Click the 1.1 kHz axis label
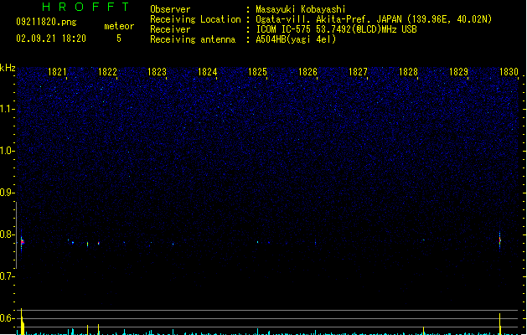The height and width of the screenshot is (335, 527). coord(7,109)
